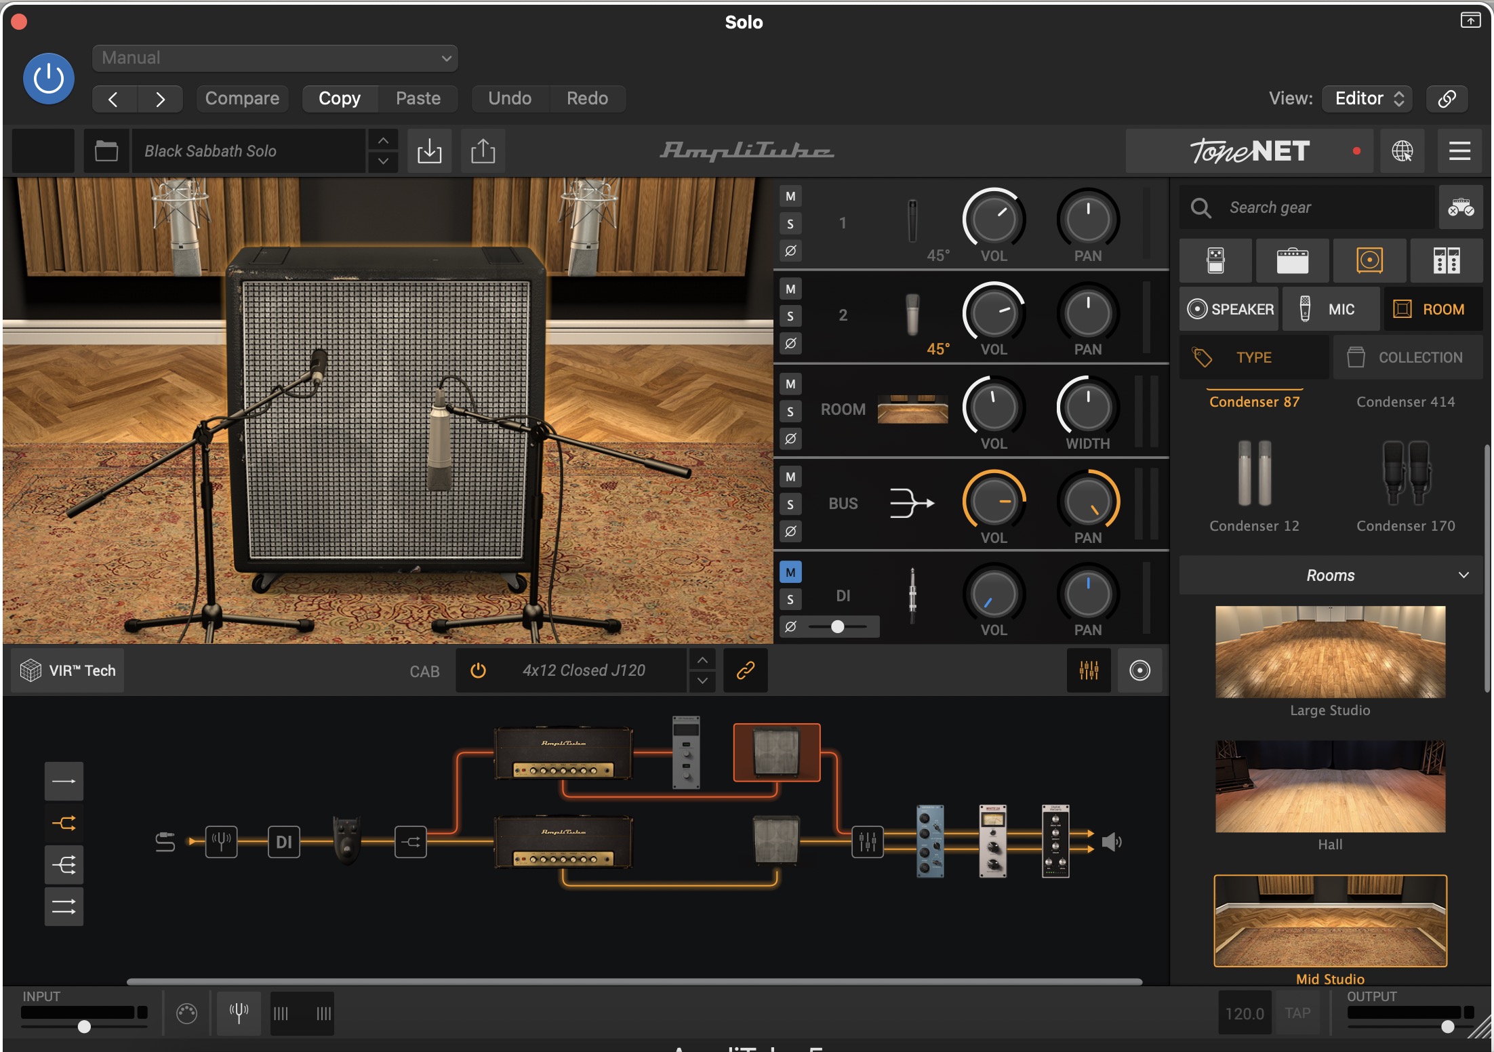Invert phase on mic channel 1
This screenshot has height=1052, width=1494.
tap(790, 251)
